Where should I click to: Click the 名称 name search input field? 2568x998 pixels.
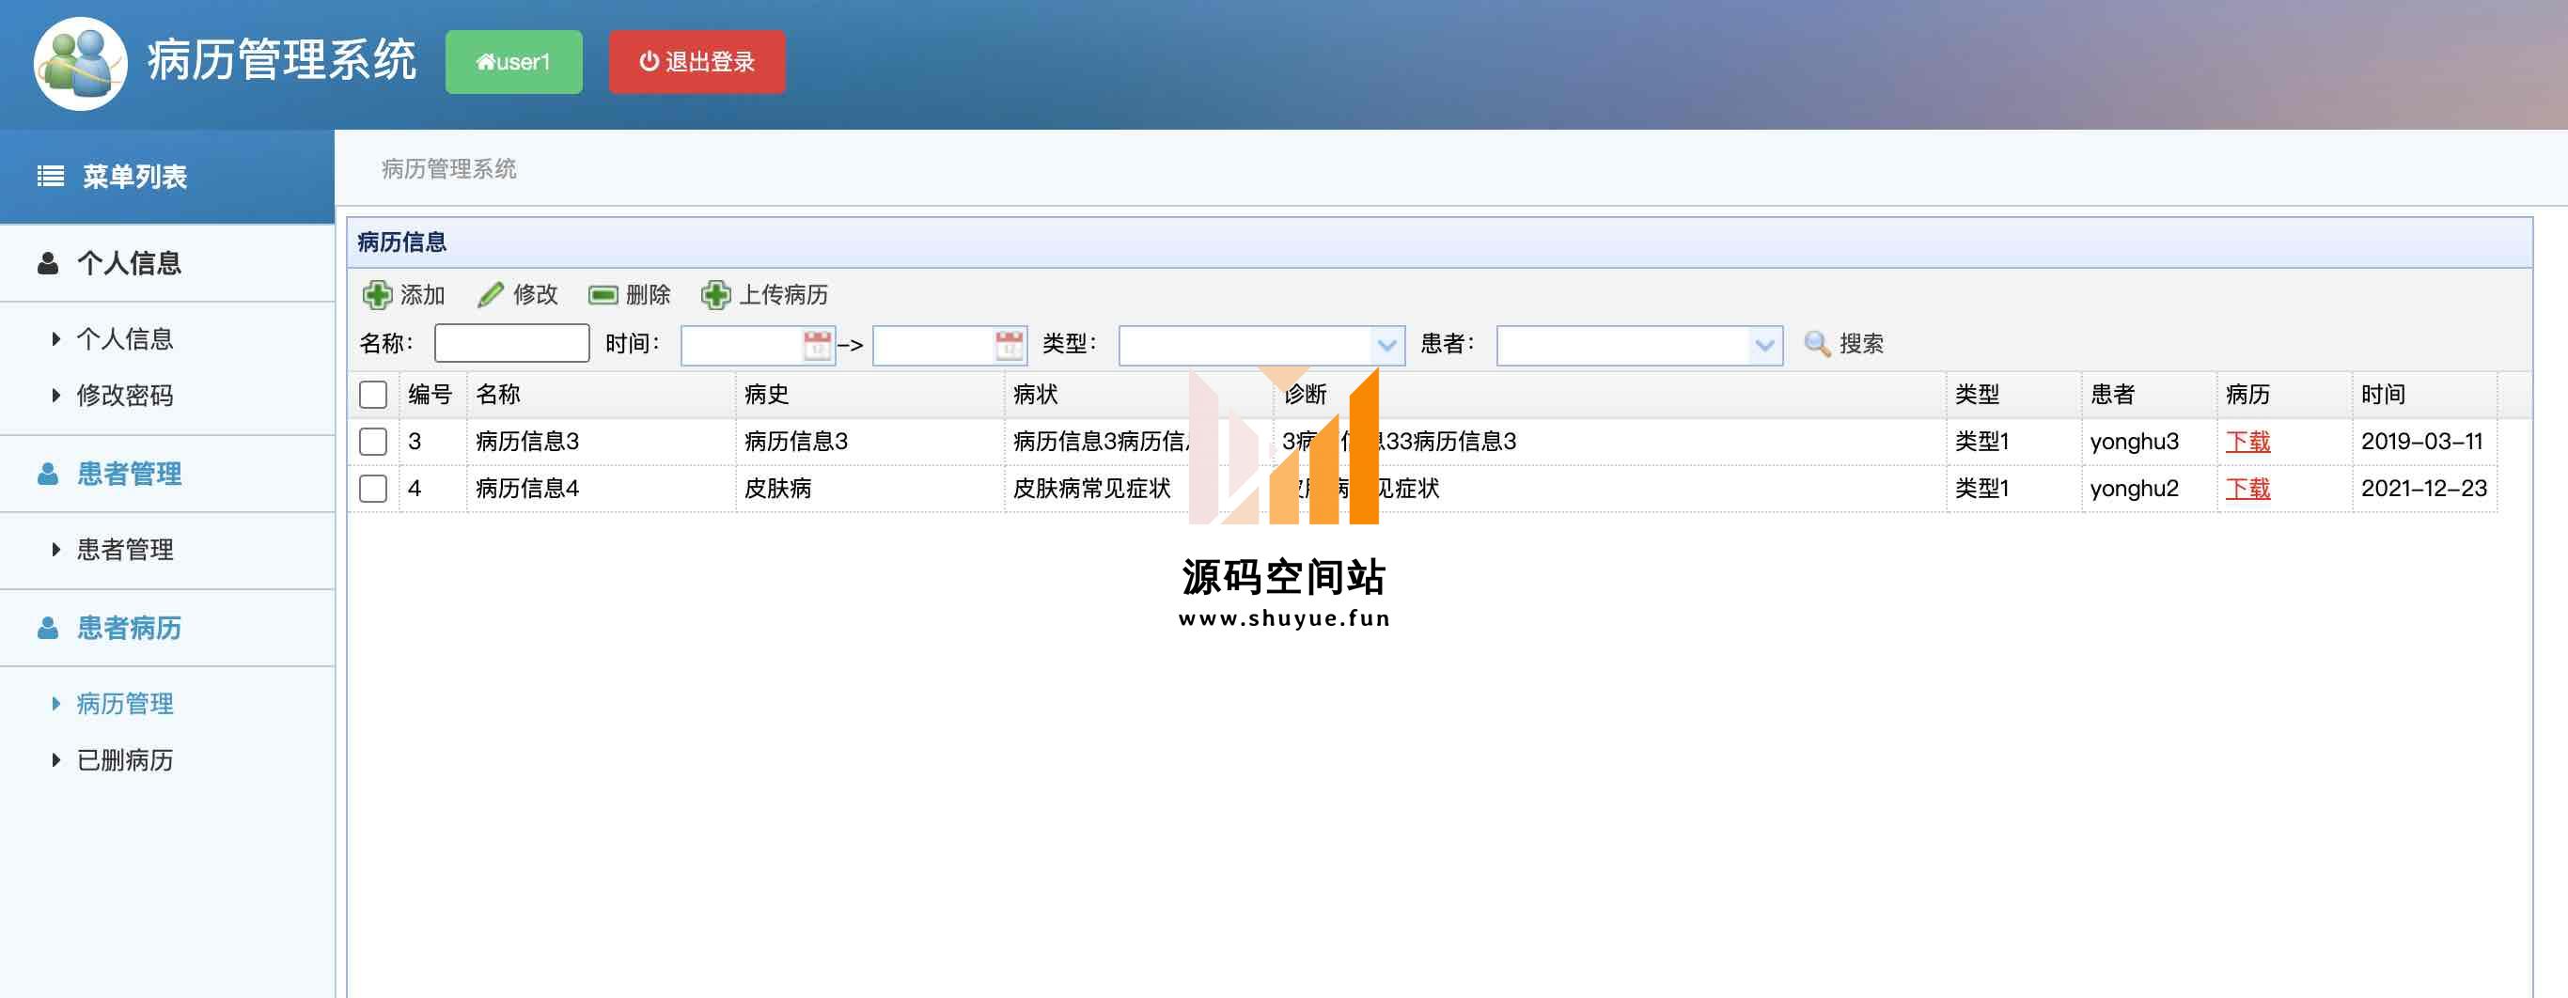511,344
